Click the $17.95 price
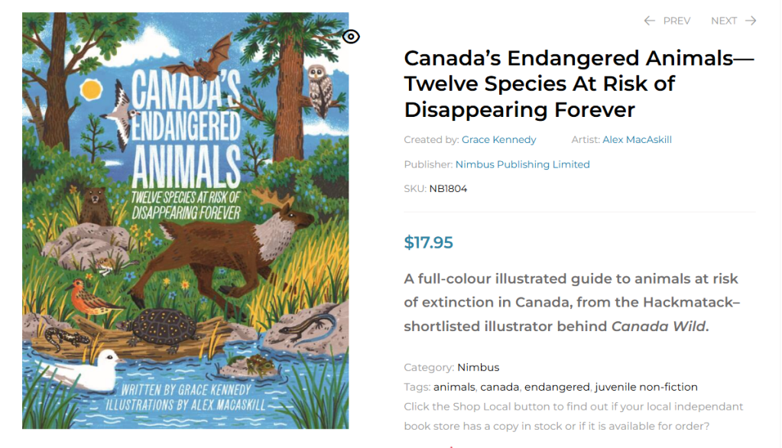The width and height of the screenshot is (782, 448). [x=428, y=243]
